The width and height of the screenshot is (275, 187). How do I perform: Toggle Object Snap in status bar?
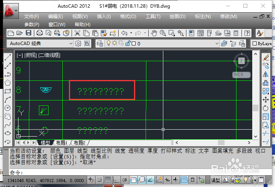point(133,180)
